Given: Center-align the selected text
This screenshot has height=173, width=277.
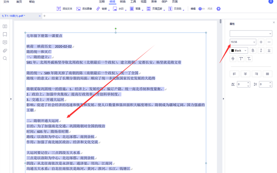Looking at the screenshot, I should coord(245,74).
